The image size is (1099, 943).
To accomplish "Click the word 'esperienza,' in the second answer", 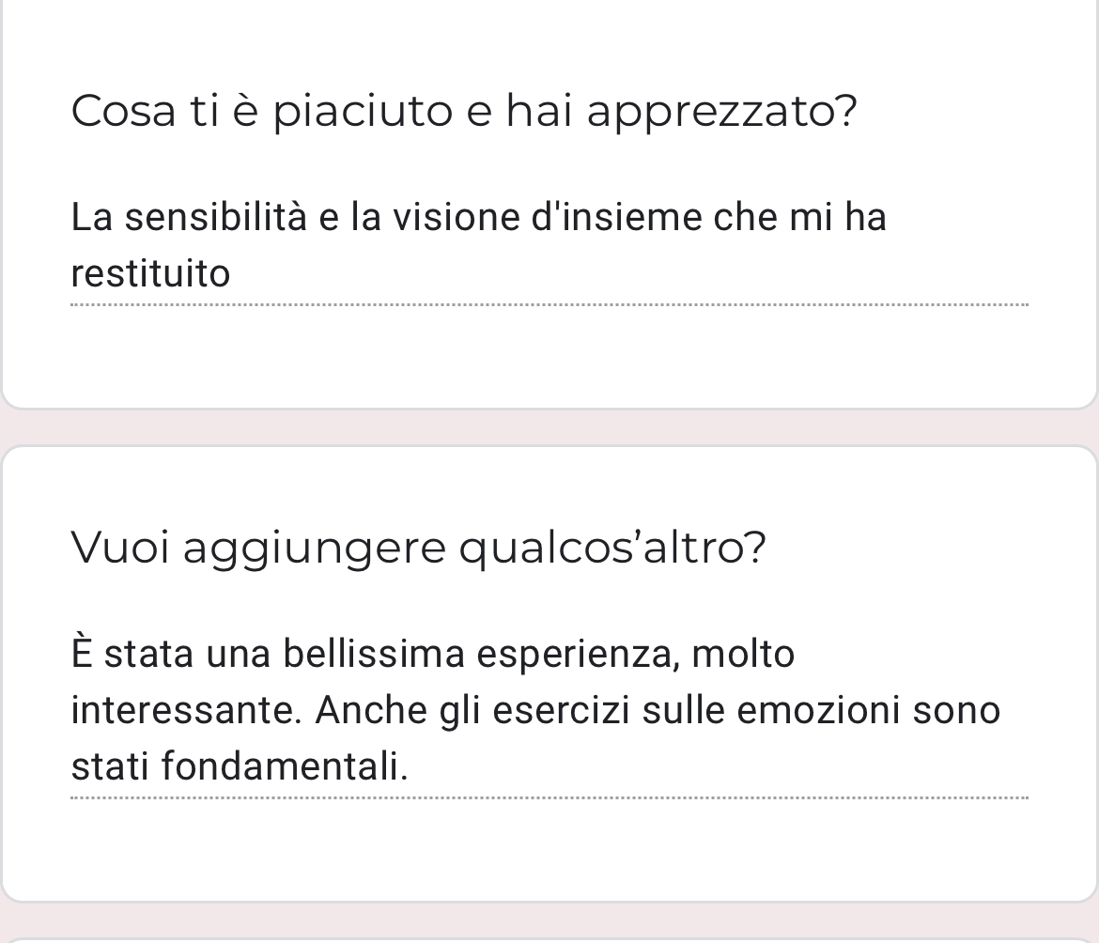I will (579, 655).
